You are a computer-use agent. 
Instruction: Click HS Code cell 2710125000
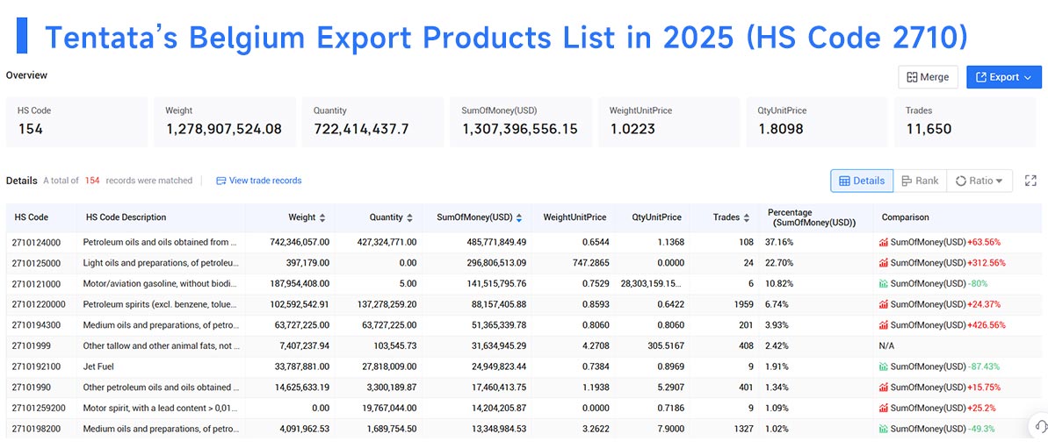pyautogui.click(x=36, y=263)
